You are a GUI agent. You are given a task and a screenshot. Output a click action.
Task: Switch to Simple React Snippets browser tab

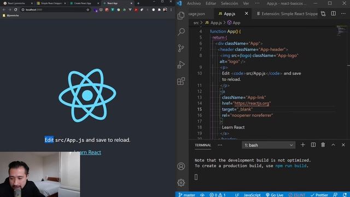click(51, 3)
